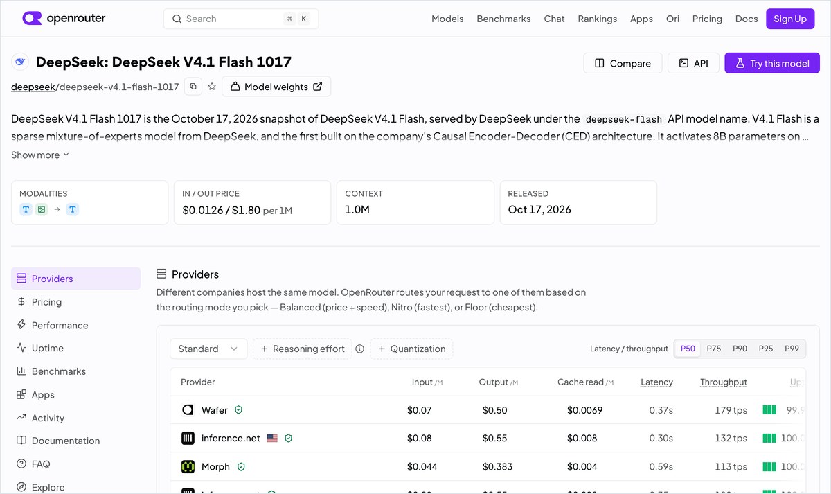Click the API button
The width and height of the screenshot is (831, 494).
tap(693, 63)
